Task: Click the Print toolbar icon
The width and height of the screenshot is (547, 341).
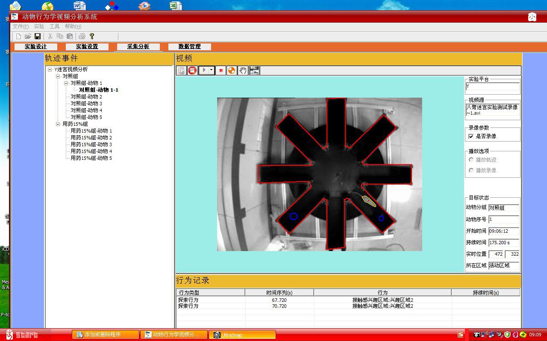Action: [x=82, y=37]
